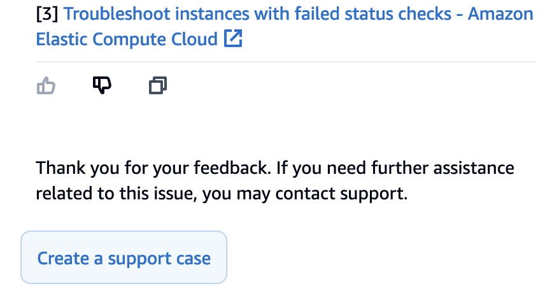Click the thumbs down feedback icon

point(102,85)
